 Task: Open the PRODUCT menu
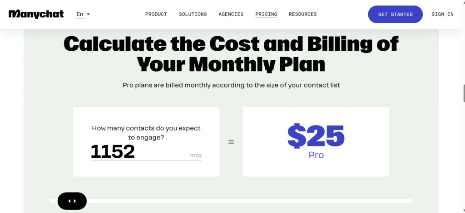156,14
